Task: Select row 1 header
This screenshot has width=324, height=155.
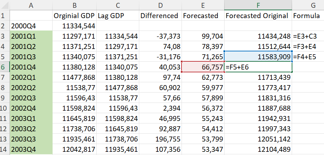Action: (x=5, y=16)
